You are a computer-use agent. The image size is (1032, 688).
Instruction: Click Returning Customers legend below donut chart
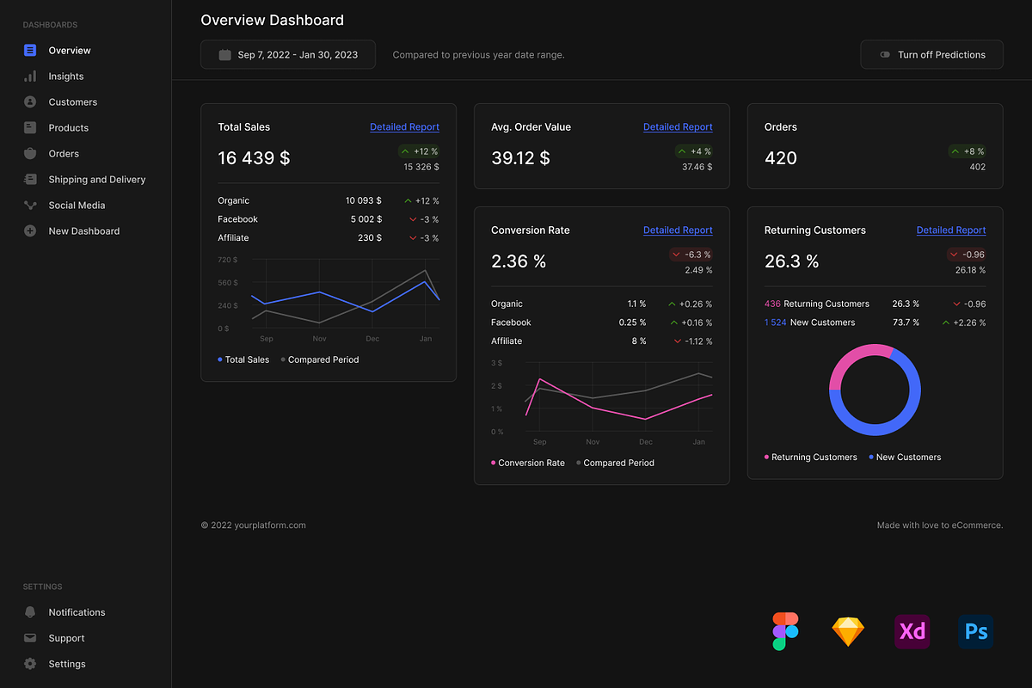(811, 458)
